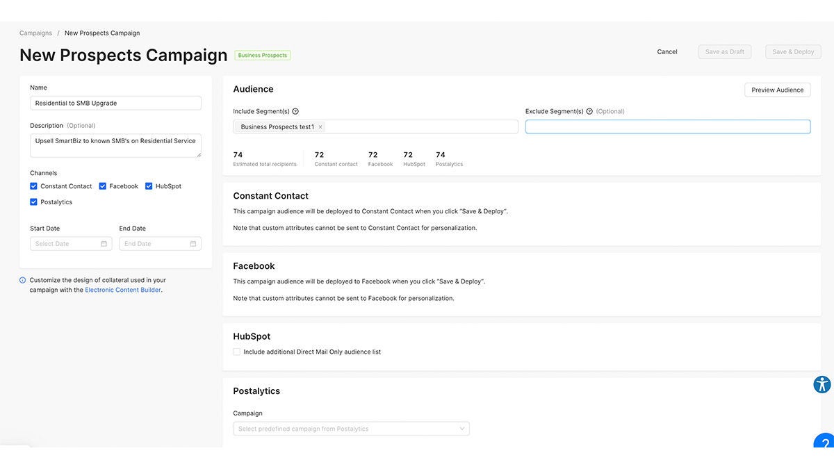The width and height of the screenshot is (834, 469).
Task: Click the Cancel button
Action: pyautogui.click(x=667, y=51)
